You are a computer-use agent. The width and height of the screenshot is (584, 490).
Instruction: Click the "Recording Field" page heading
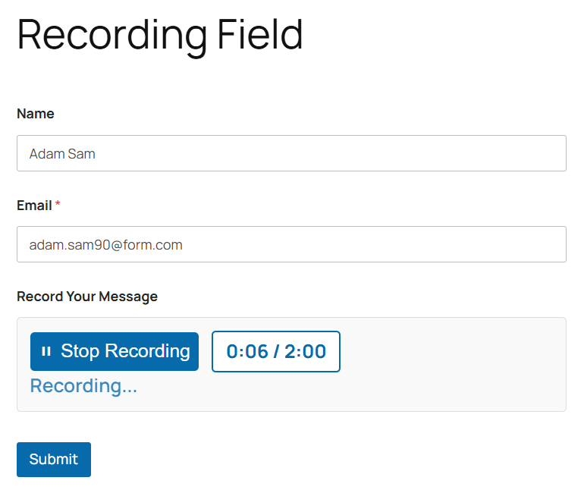tap(160, 34)
